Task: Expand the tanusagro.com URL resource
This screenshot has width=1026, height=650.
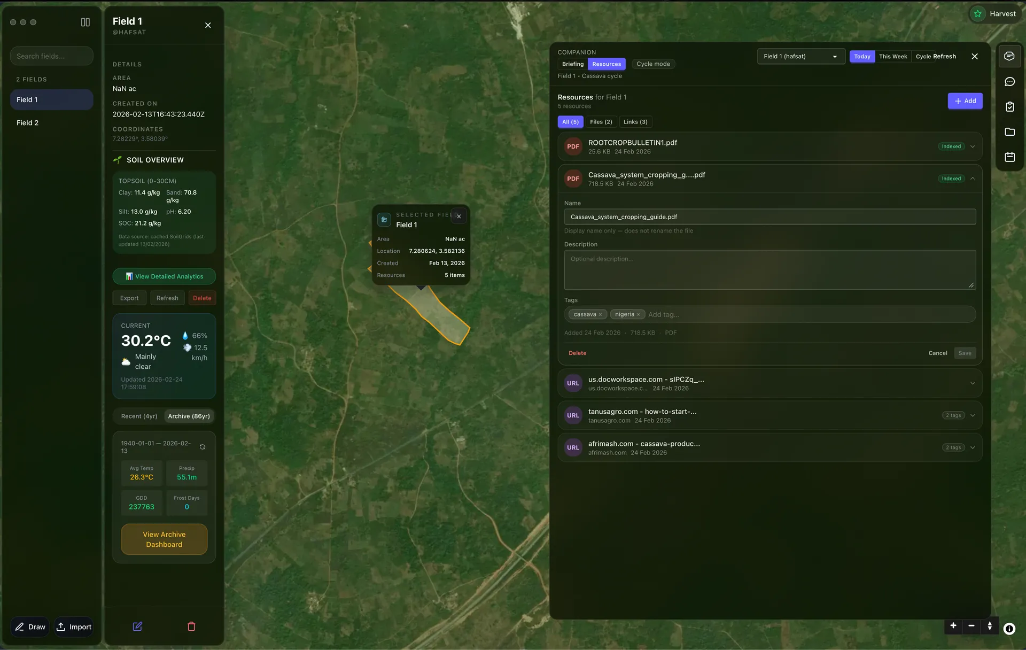Action: point(972,415)
